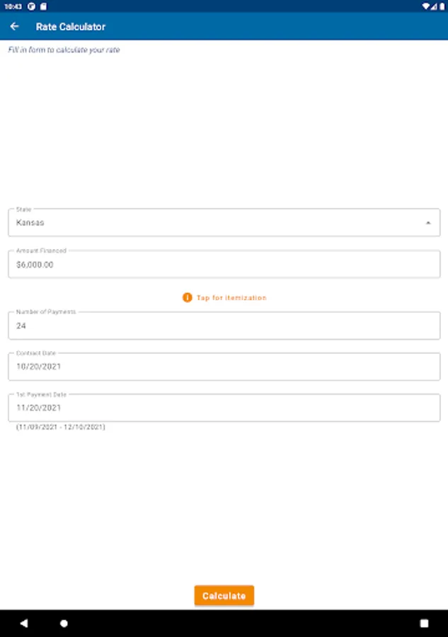Click the State dropdown arrow

tap(427, 223)
